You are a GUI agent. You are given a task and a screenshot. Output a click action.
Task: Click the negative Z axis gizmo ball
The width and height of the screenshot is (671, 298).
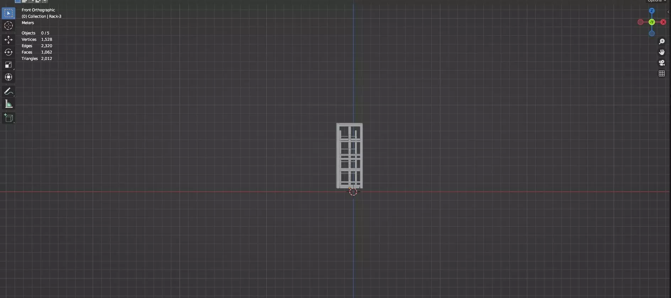pyautogui.click(x=652, y=33)
